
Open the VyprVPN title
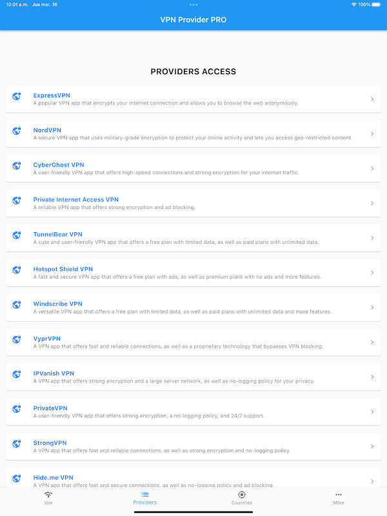point(46,339)
